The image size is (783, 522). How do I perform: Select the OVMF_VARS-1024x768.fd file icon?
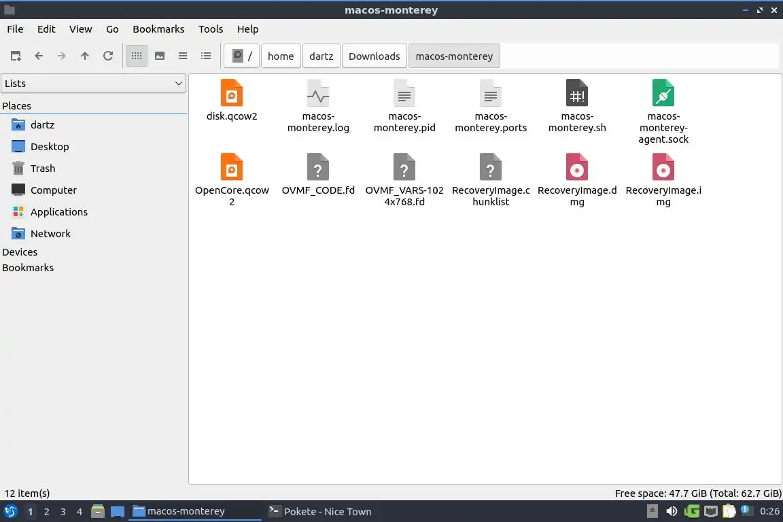click(404, 167)
